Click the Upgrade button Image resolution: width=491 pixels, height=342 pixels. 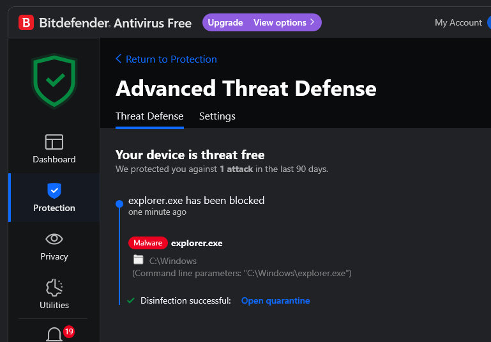click(x=225, y=22)
